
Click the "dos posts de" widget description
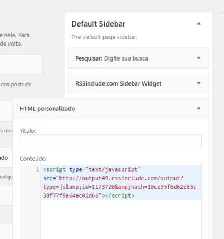pyautogui.click(x=16, y=84)
